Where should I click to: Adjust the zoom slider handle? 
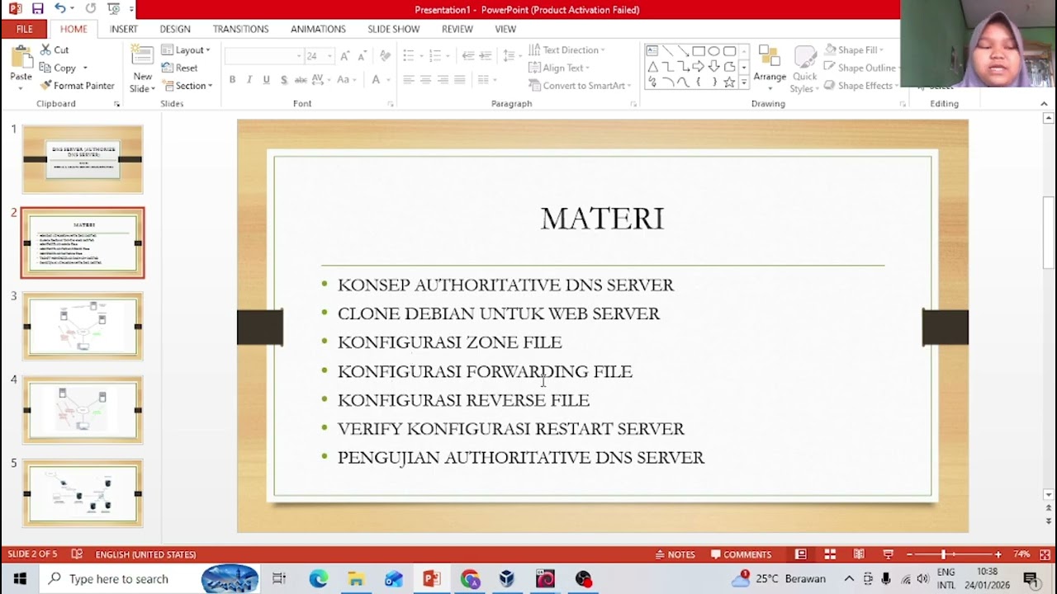pyautogui.click(x=944, y=554)
